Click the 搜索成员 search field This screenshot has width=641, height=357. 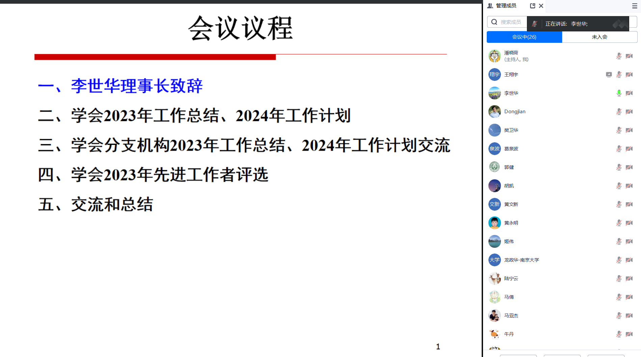pyautogui.click(x=510, y=22)
